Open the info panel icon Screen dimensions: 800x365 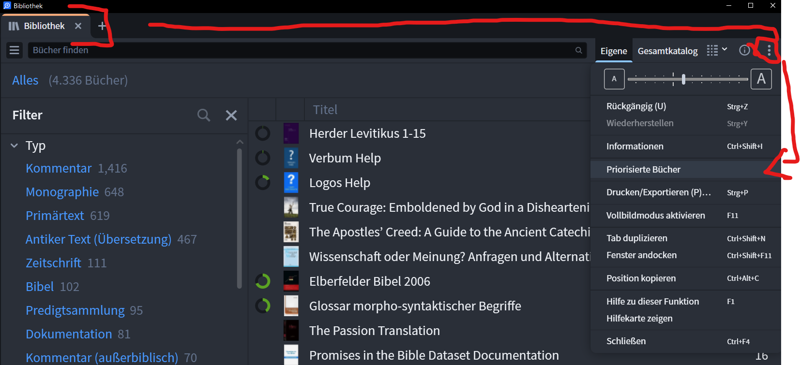(x=744, y=50)
